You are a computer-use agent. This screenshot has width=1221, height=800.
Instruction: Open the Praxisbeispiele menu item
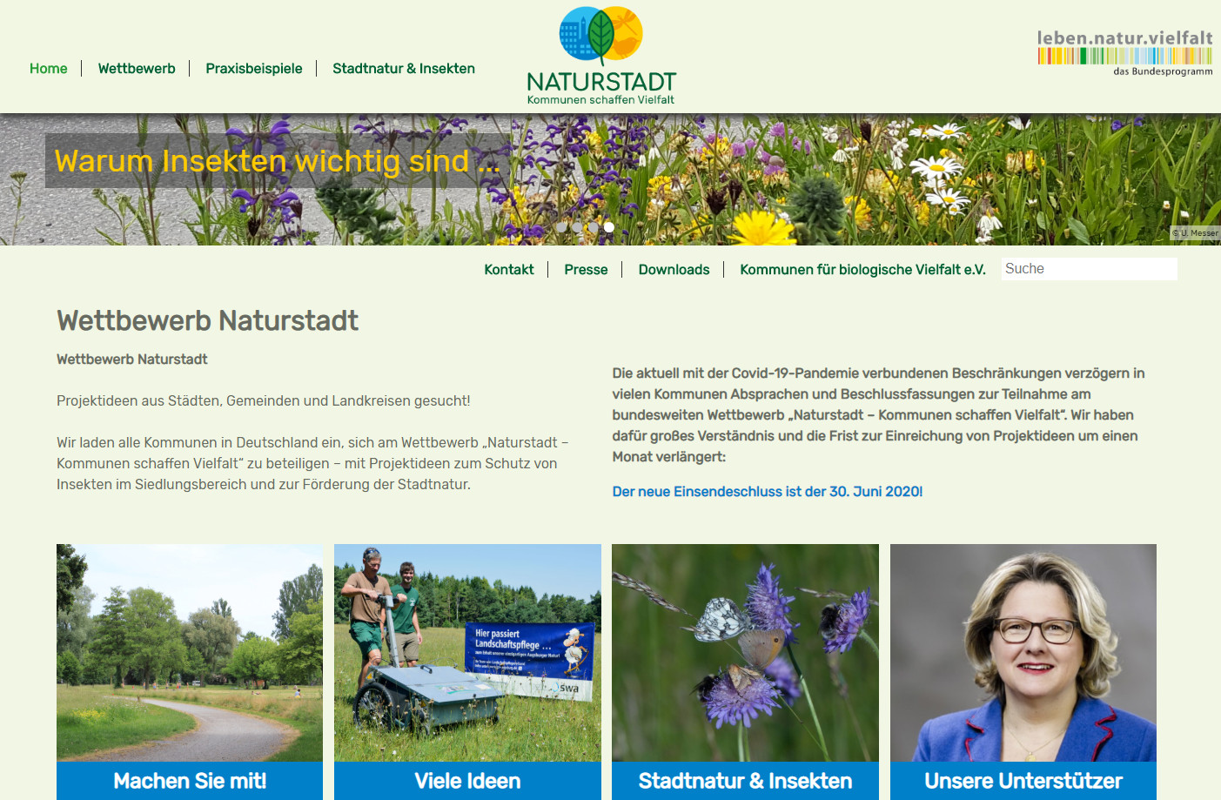tap(254, 69)
